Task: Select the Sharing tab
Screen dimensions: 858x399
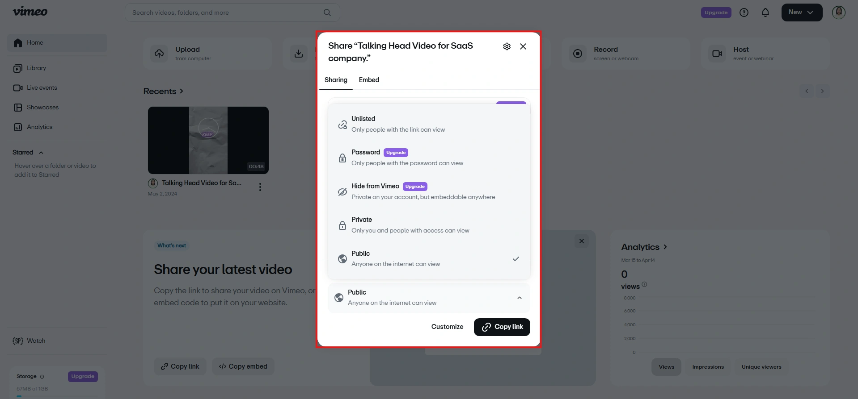Action: coord(336,80)
